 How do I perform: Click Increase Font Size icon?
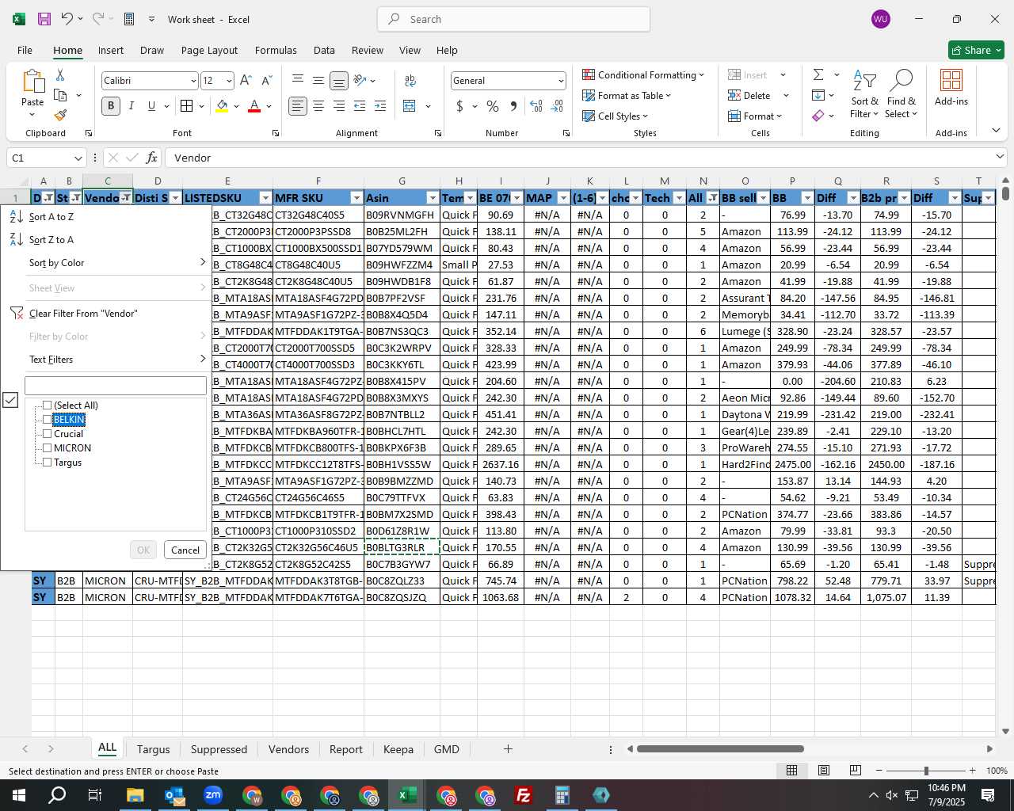coord(246,81)
